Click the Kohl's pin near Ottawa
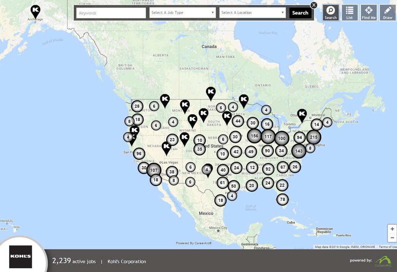 point(302,116)
